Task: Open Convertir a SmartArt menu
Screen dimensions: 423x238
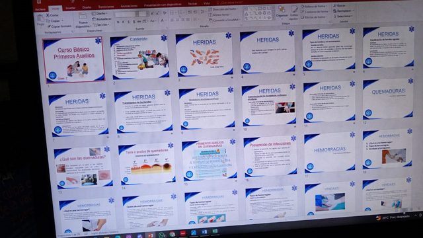Action: [x=225, y=20]
